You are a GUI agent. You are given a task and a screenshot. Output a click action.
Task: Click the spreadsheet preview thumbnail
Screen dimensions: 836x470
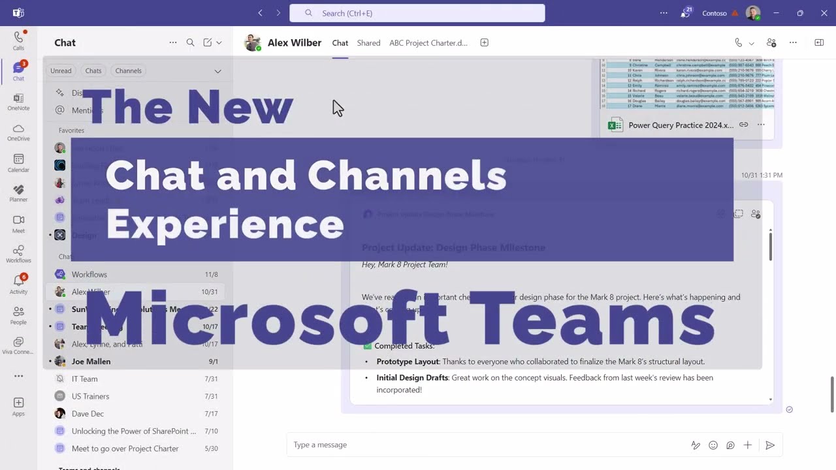[x=687, y=84]
